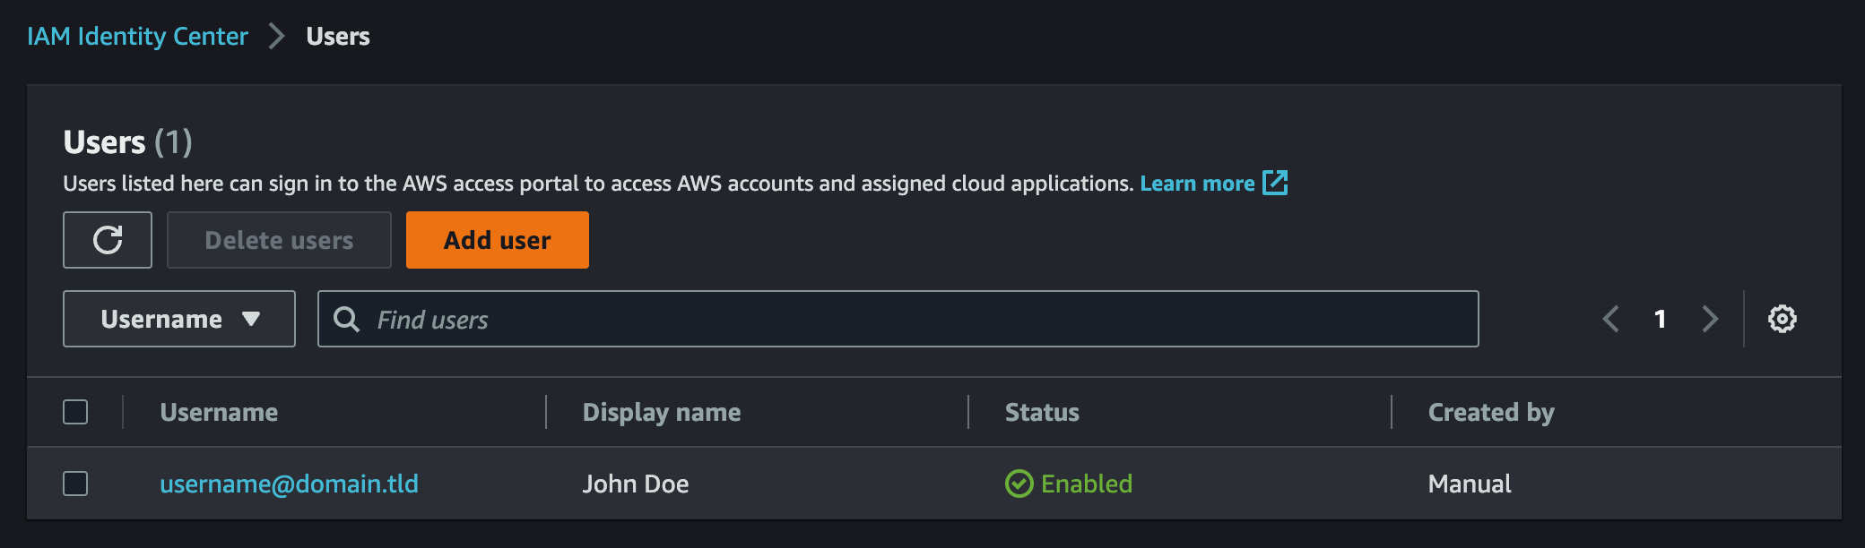Click the Add user button
Screen dimensions: 1865x548
(498, 240)
